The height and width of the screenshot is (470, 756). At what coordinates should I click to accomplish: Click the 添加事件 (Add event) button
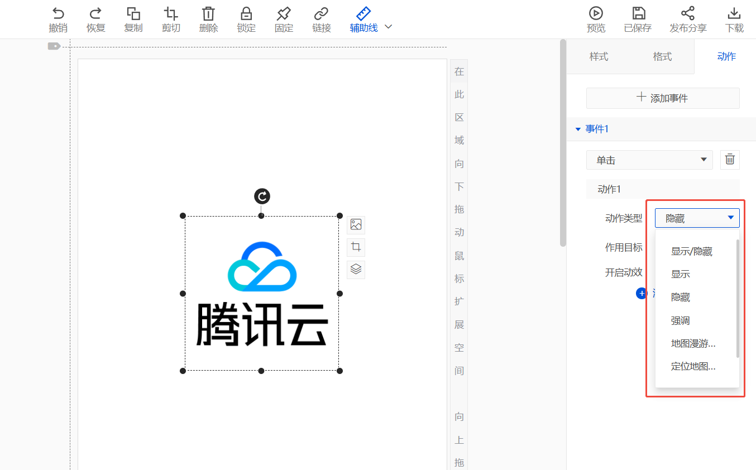coord(663,98)
